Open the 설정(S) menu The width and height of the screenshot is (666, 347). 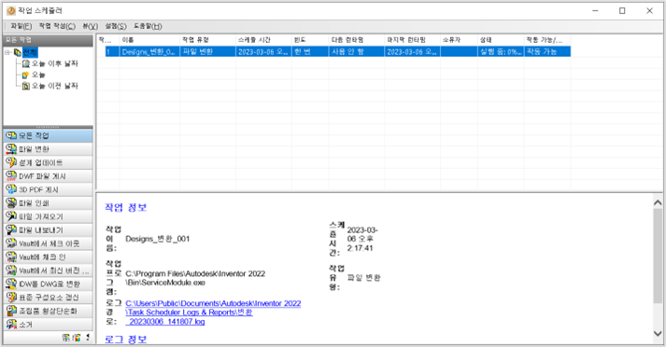[116, 26]
